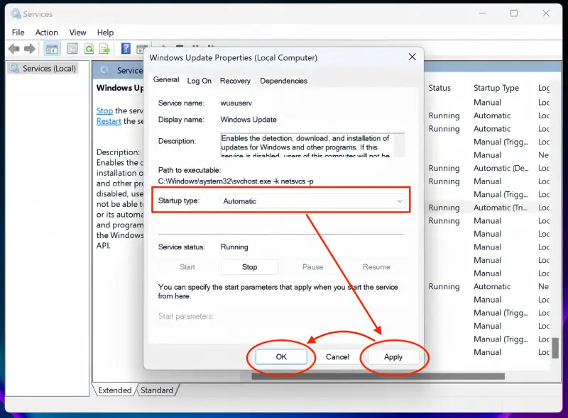
Task: Maximize the Services window
Action: click(x=513, y=13)
